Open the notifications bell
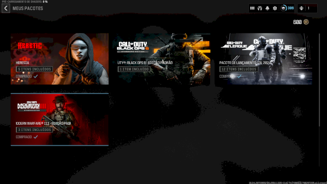Image resolution: width=327 pixels, height=184 pixels. [x=267, y=8]
